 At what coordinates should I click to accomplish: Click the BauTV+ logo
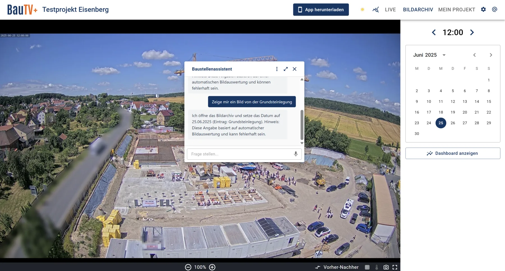pyautogui.click(x=22, y=10)
